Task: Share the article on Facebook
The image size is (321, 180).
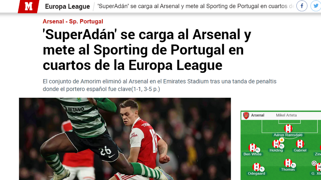Action: [x=302, y=6]
